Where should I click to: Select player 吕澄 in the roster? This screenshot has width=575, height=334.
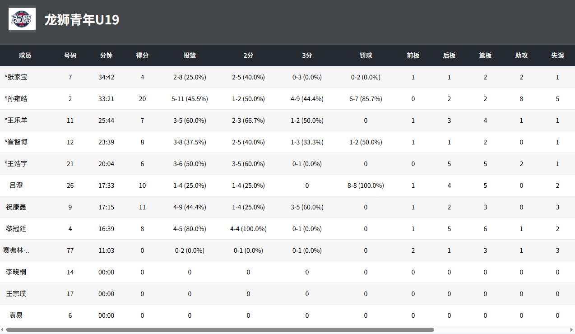click(x=16, y=186)
